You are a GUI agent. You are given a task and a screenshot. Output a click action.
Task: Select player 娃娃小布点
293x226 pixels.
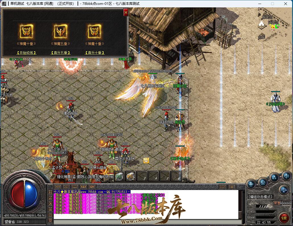coord(43,159)
